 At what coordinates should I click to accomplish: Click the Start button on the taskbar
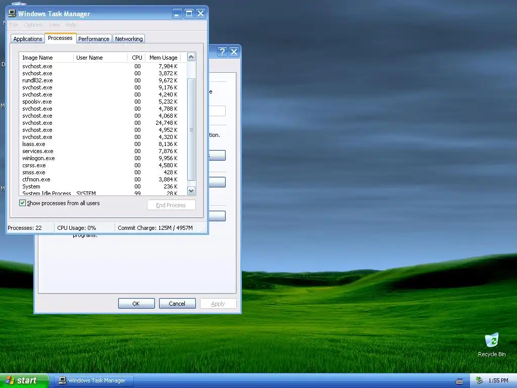tap(24, 380)
